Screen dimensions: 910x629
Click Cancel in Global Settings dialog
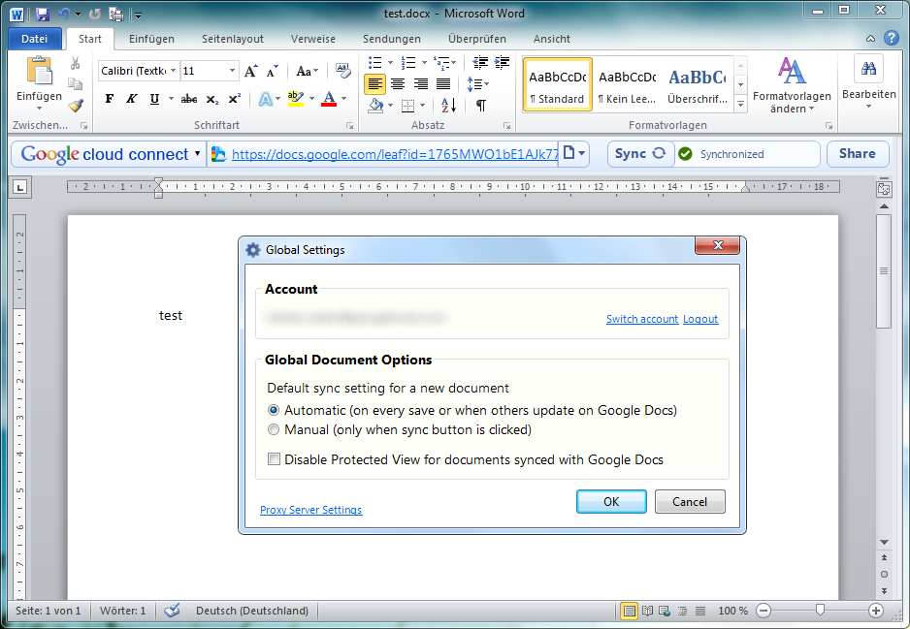coord(690,501)
